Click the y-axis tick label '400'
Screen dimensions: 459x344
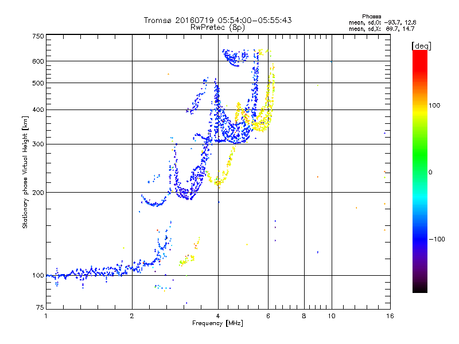pyautogui.click(x=38, y=110)
